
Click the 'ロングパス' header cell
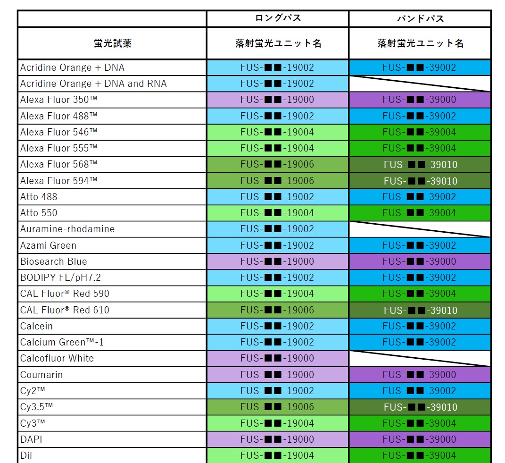coord(278,18)
